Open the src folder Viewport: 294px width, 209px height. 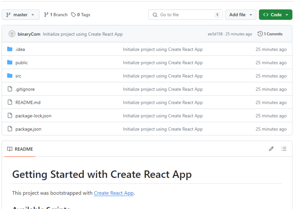pyautogui.click(x=18, y=76)
